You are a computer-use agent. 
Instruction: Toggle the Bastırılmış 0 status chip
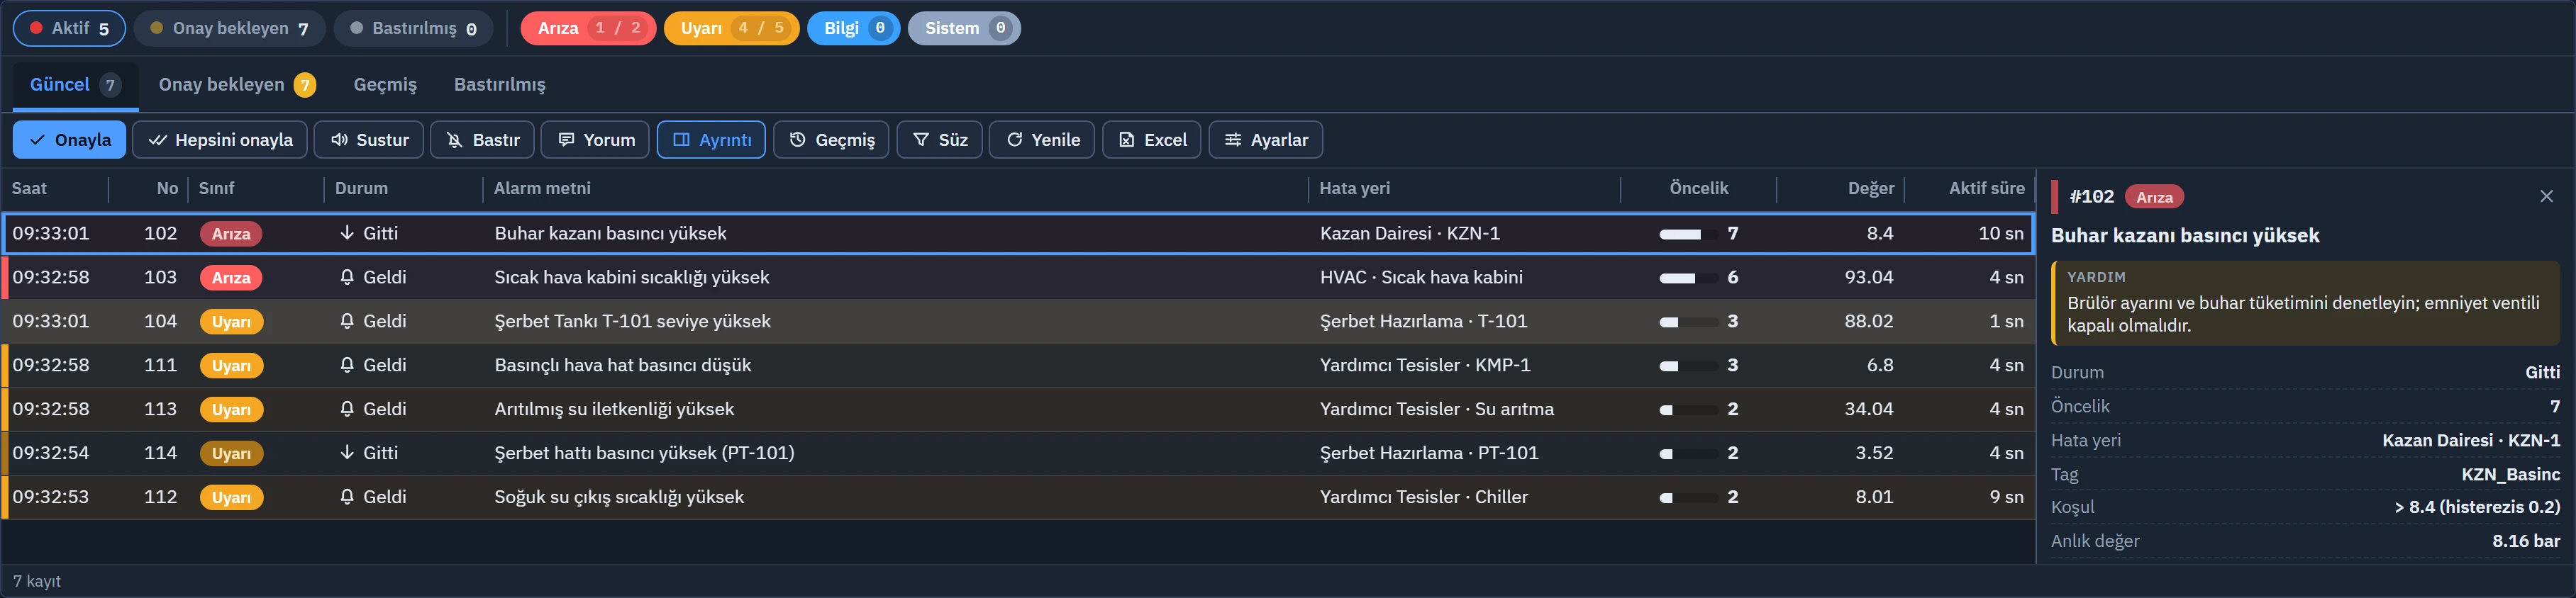pyautogui.click(x=413, y=28)
